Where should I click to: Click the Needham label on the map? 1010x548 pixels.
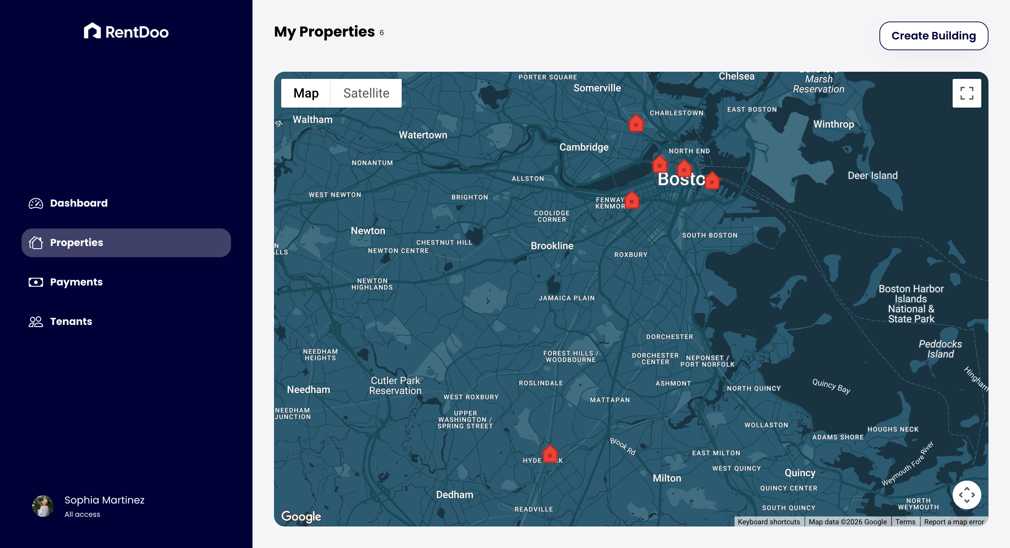[308, 389]
